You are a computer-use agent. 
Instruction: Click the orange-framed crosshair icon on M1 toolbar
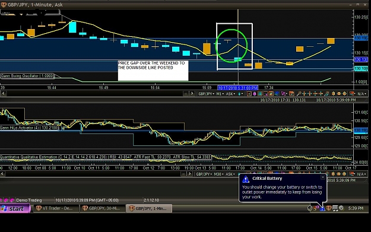[249, 94]
